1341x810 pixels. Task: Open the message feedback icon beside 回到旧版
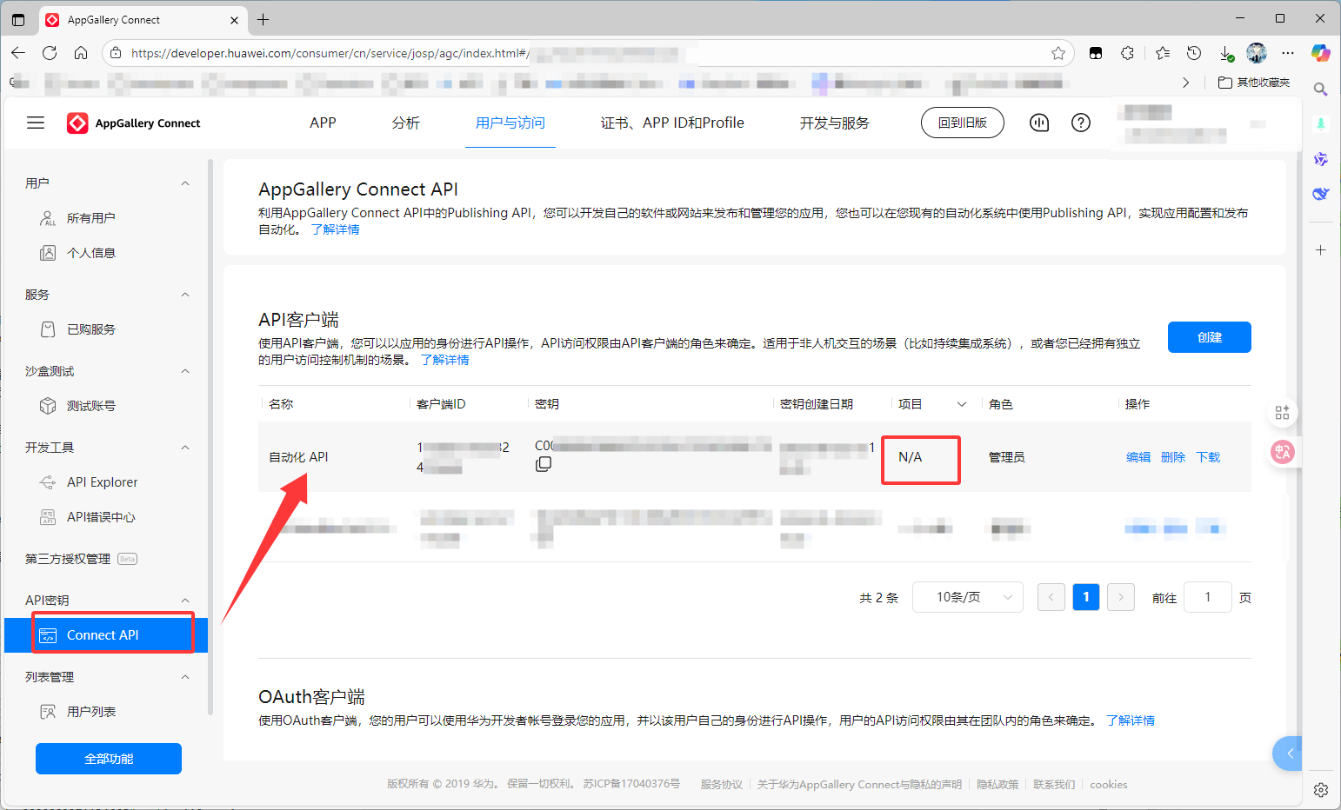pyautogui.click(x=1039, y=123)
